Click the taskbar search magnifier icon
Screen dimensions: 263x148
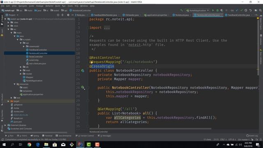[12, 144]
